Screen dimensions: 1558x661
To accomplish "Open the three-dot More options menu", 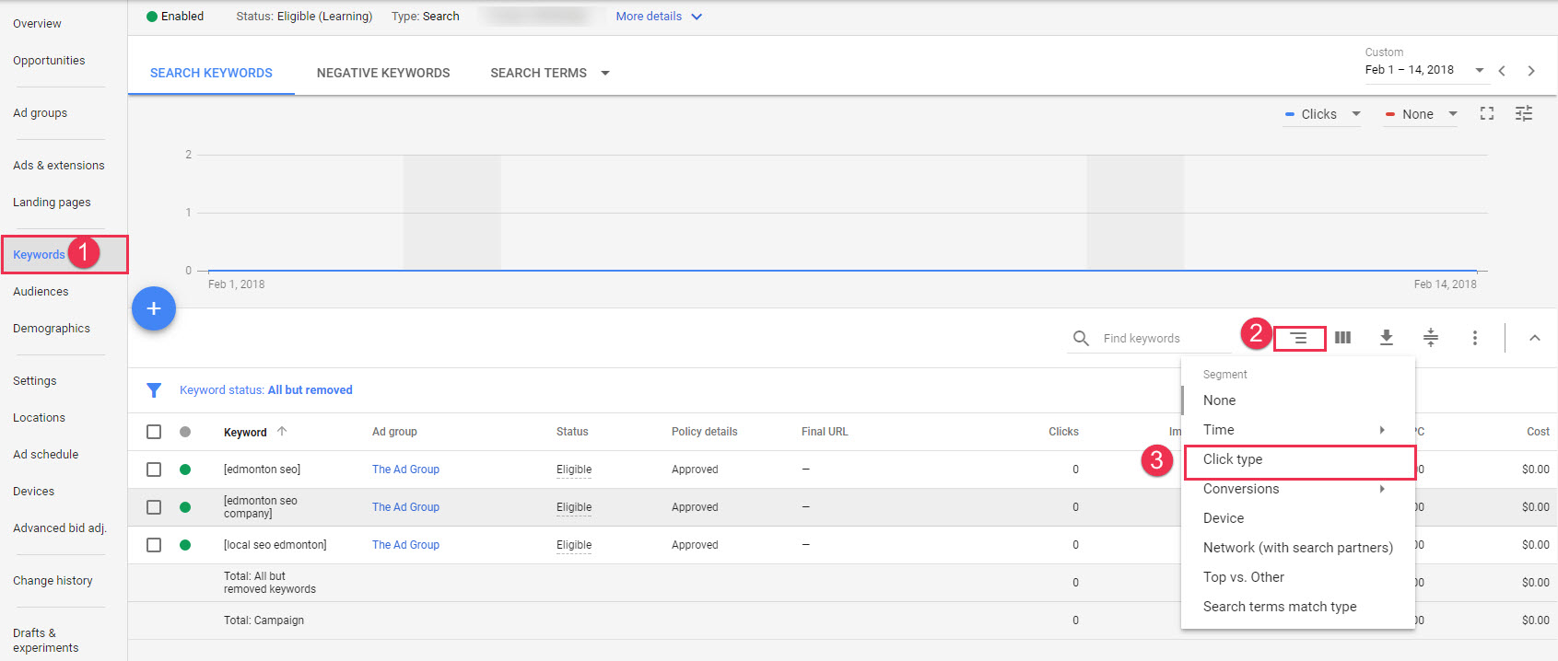I will pos(1474,338).
